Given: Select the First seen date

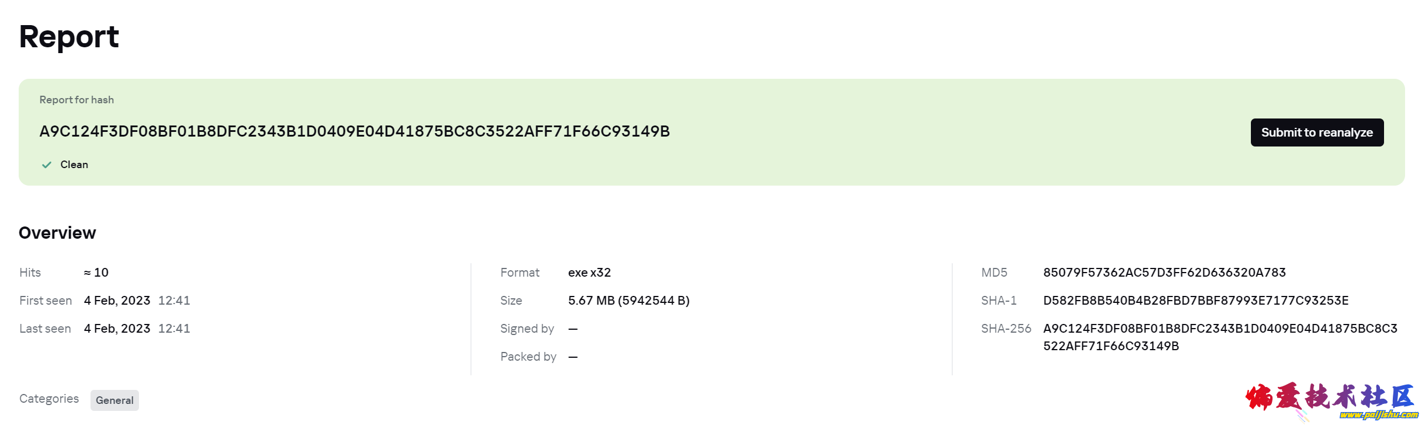Looking at the screenshot, I should click(117, 301).
